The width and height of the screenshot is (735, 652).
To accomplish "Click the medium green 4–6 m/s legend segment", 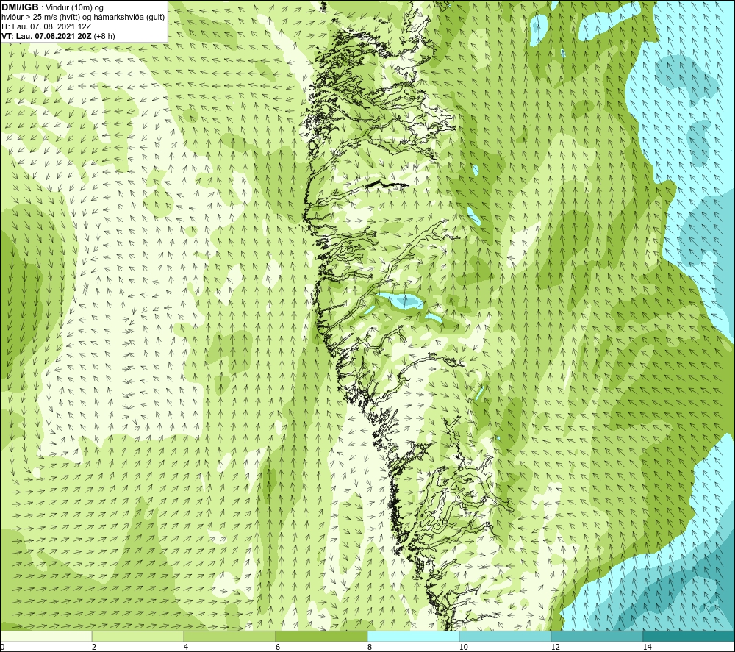I will pos(229,636).
